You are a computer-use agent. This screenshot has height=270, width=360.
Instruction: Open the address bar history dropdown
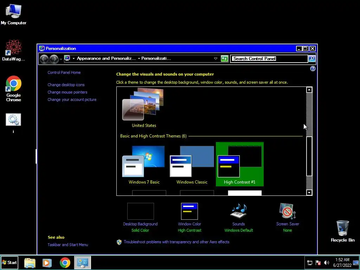coord(216,59)
